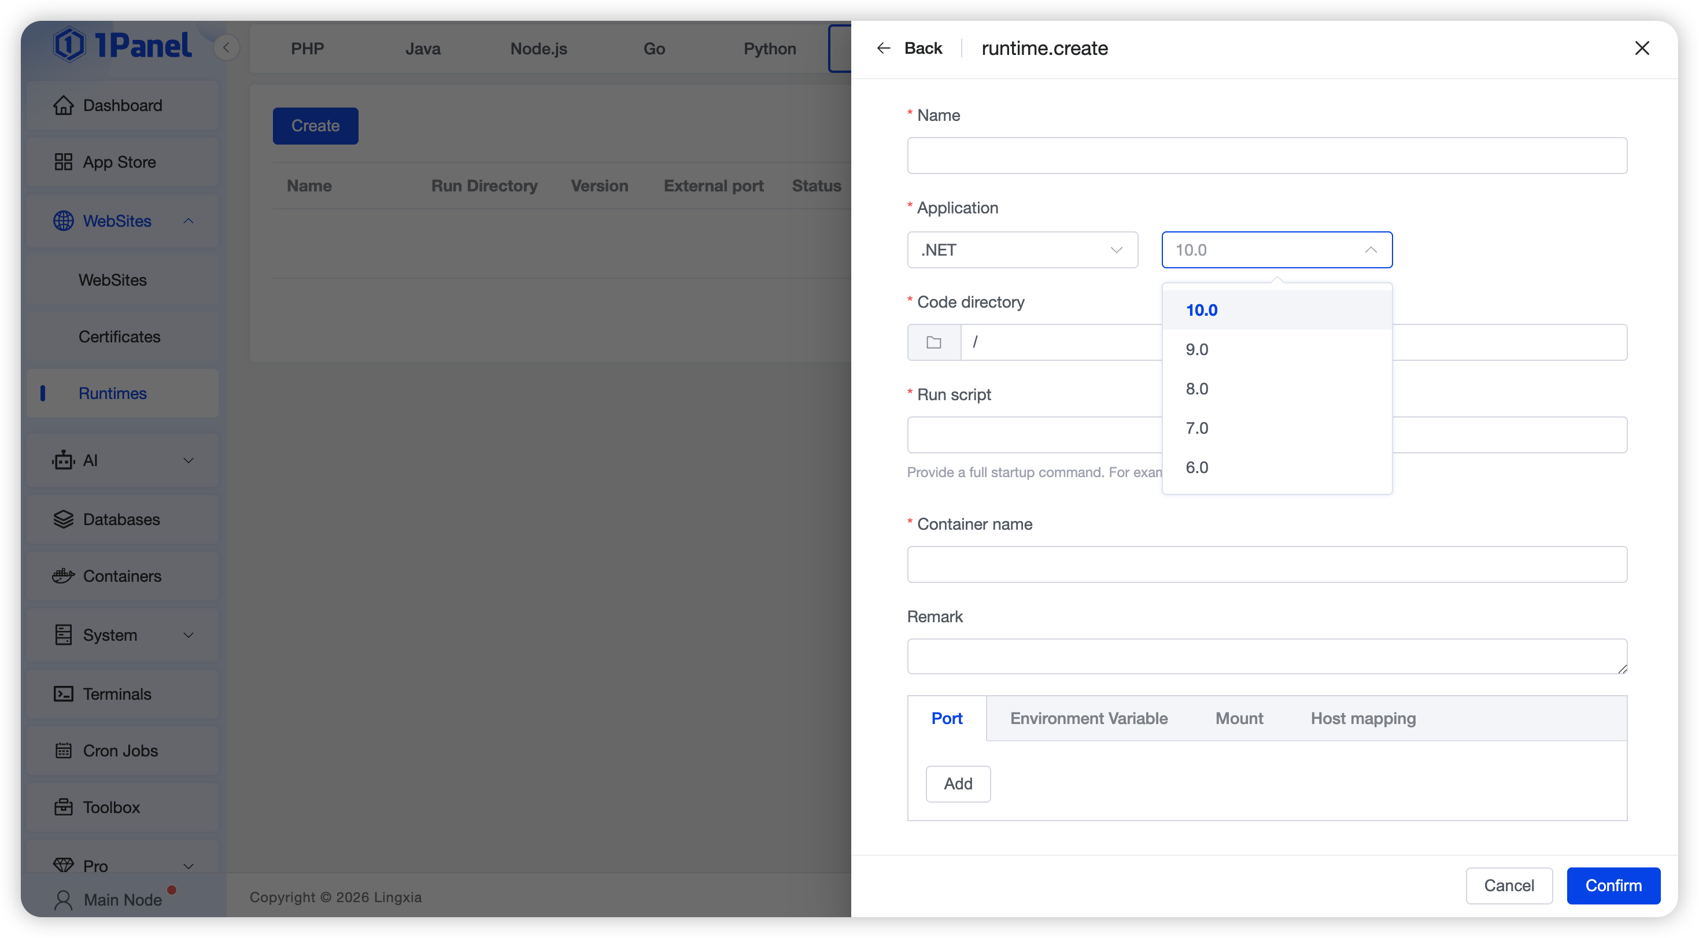Image resolution: width=1699 pixels, height=938 pixels.
Task: Open App Store grid icon
Action: point(63,163)
